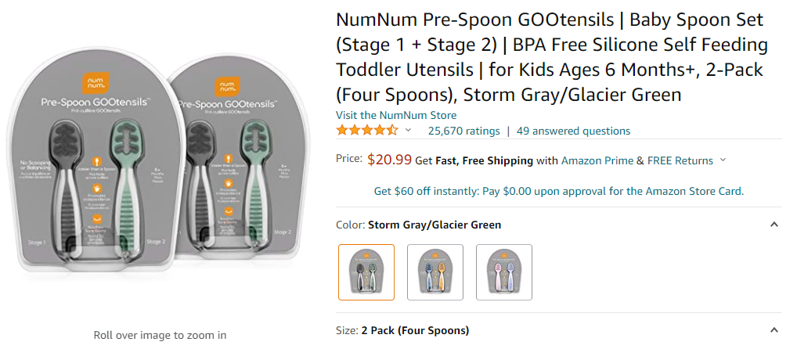797x349 pixels.
Task: Choose the blue and orange spoon swatch
Action: (435, 272)
